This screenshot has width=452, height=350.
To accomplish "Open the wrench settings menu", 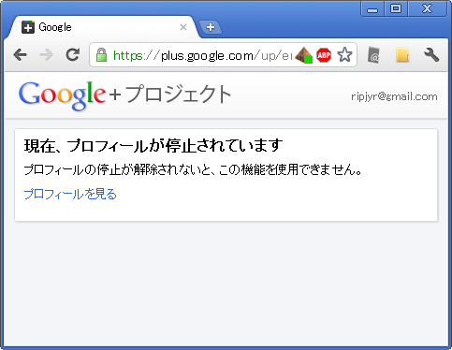I will click(431, 55).
